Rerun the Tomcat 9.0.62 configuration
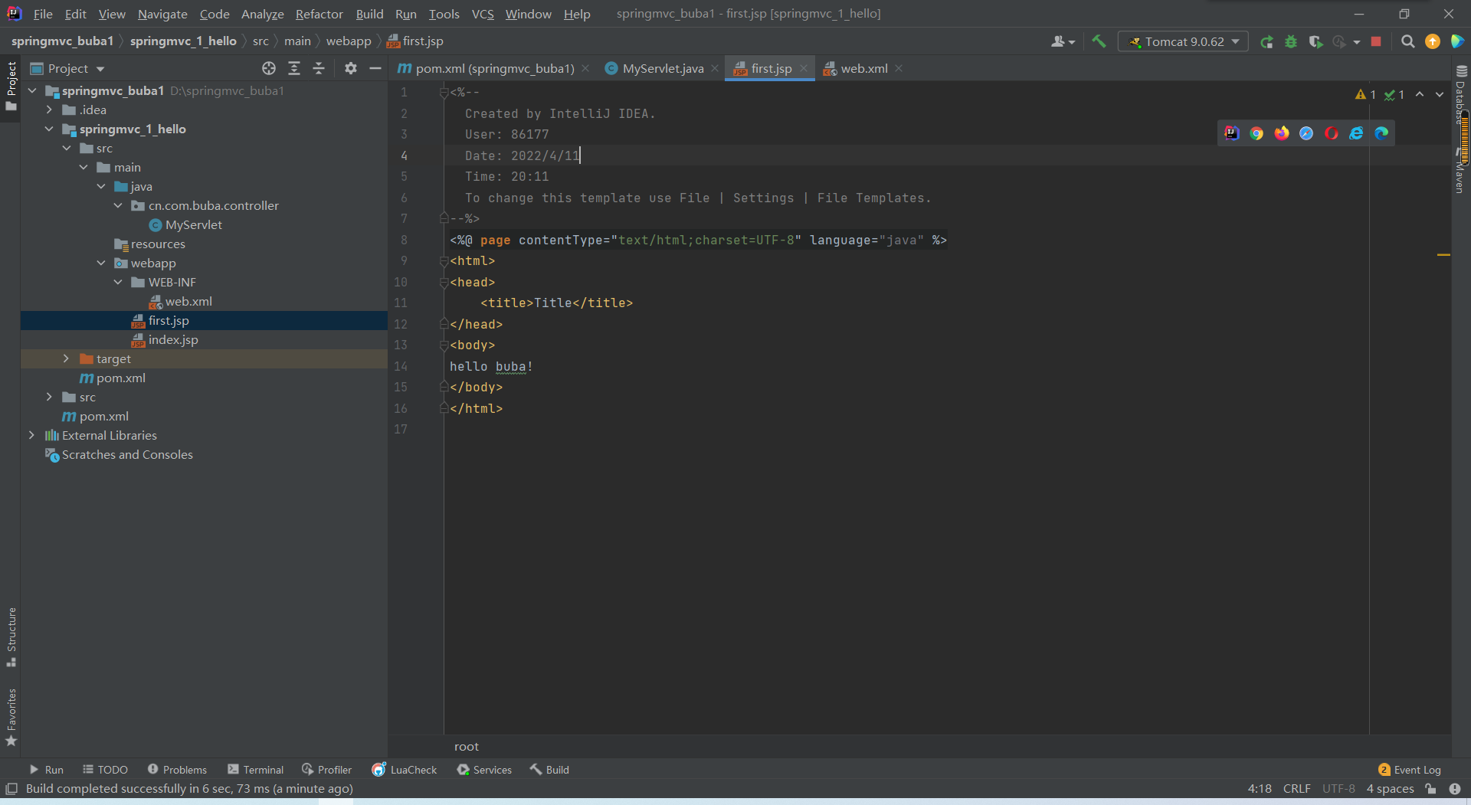 [1267, 41]
